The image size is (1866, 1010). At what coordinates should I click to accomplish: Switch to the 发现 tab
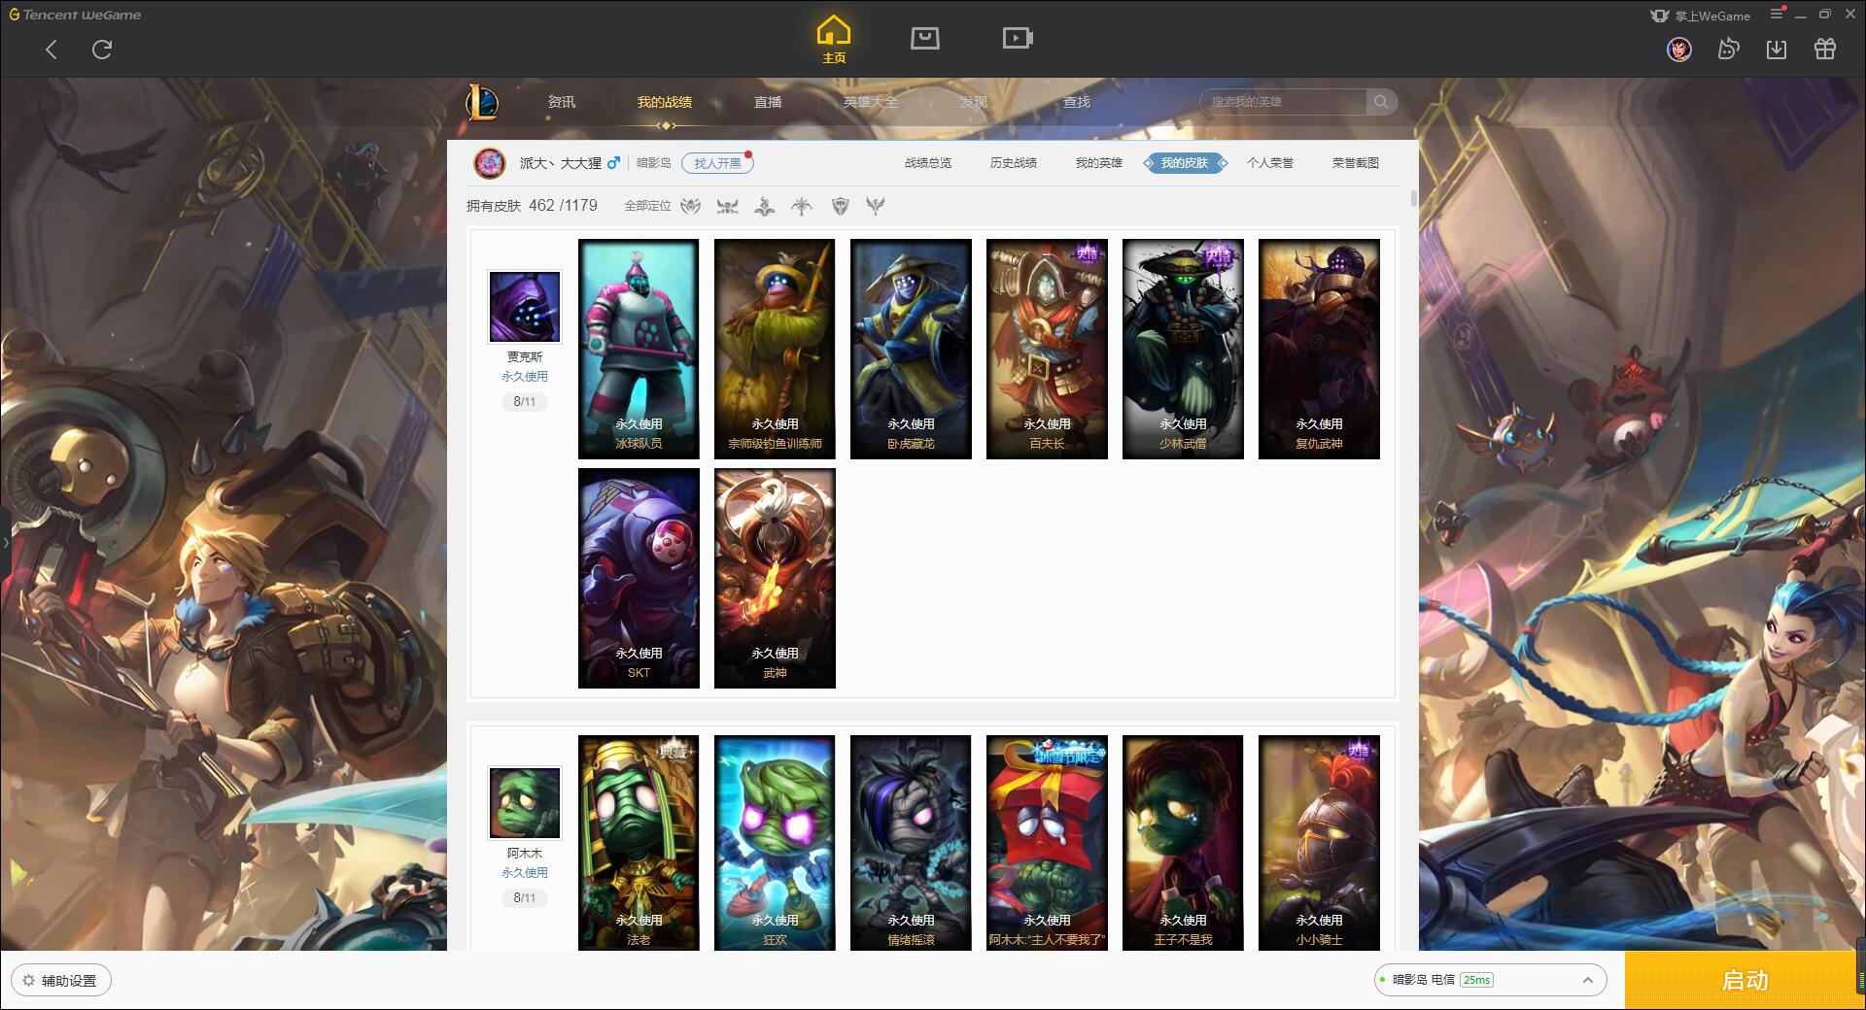974,102
